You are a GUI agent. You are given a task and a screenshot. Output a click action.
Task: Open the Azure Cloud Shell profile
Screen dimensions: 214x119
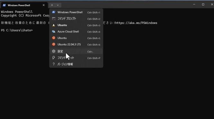click(x=76, y=32)
